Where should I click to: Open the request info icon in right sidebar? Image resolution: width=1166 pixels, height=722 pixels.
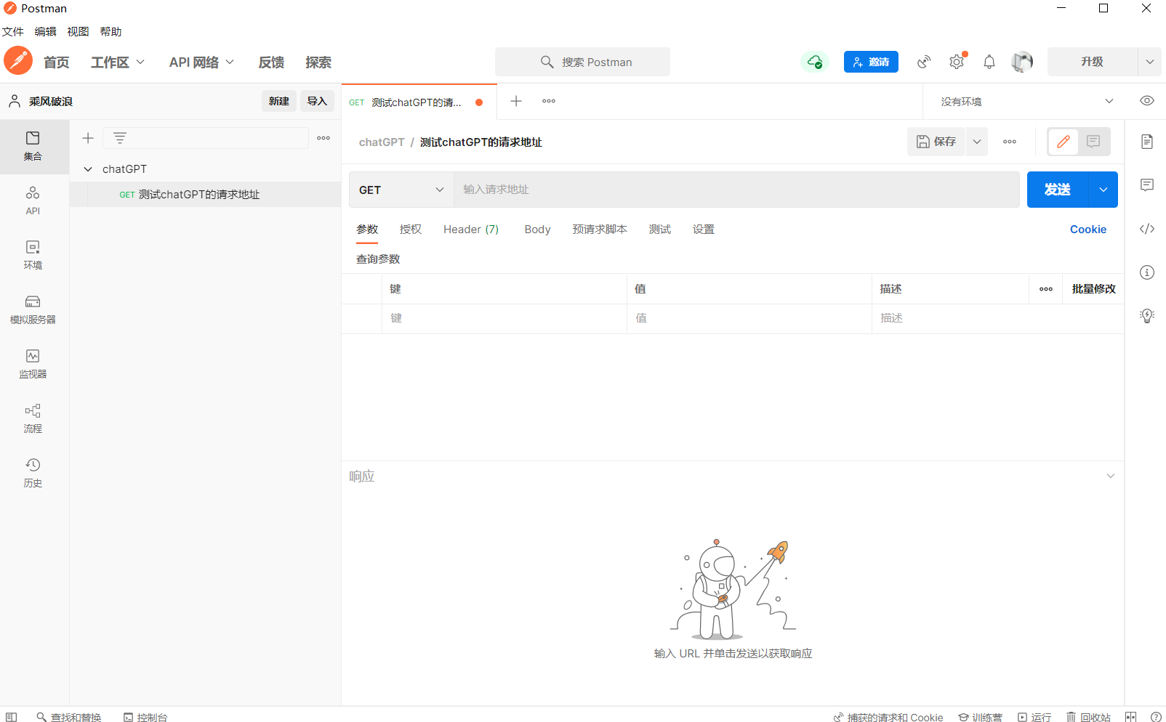(1147, 272)
